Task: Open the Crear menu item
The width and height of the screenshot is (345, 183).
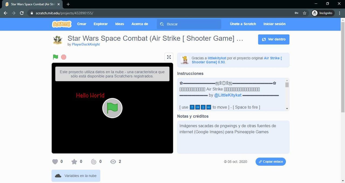Action: click(82, 24)
